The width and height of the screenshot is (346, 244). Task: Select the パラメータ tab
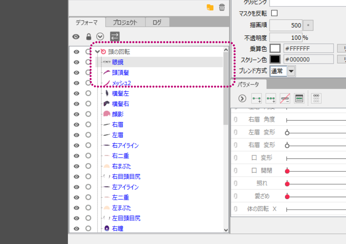click(x=248, y=84)
